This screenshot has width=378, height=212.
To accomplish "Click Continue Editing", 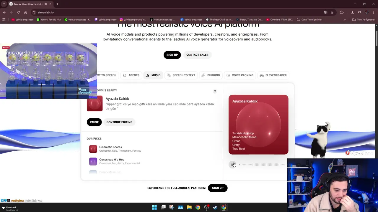I will coord(119,122).
